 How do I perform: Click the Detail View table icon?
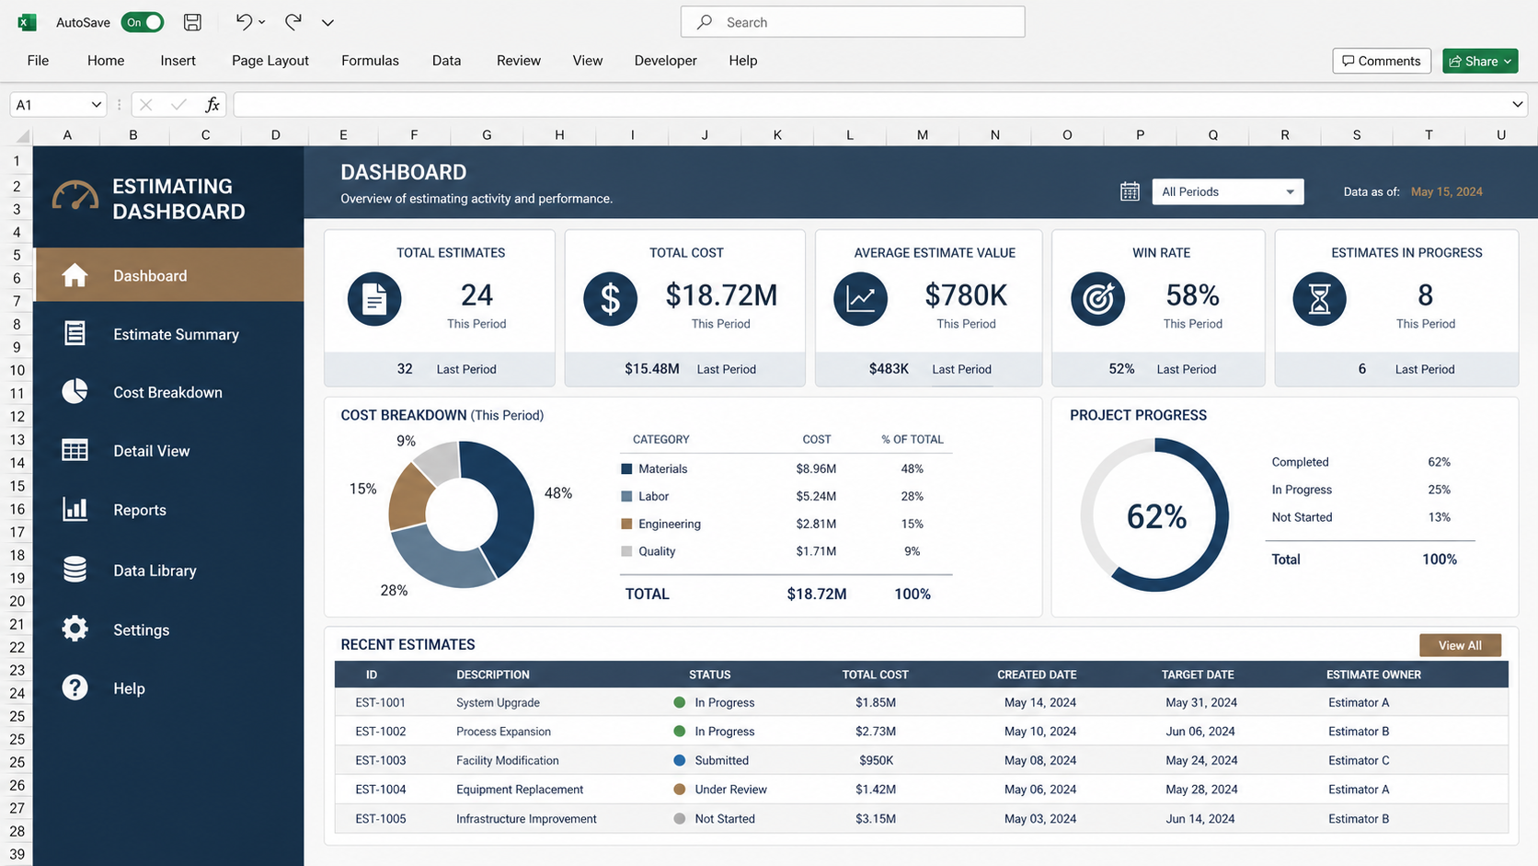pyautogui.click(x=75, y=450)
